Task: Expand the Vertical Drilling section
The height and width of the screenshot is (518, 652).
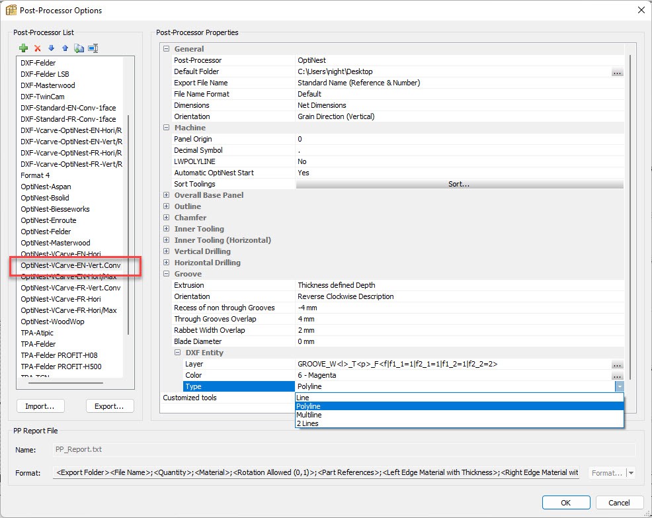Action: pos(167,251)
